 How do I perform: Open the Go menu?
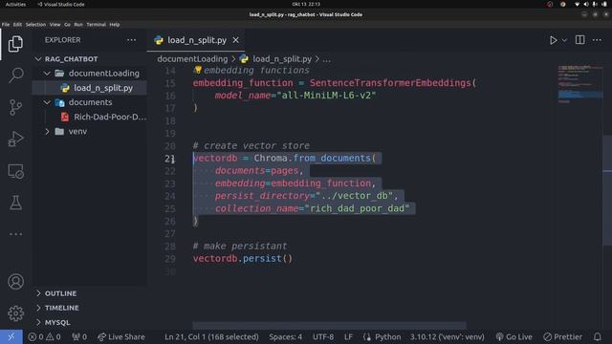67,24
